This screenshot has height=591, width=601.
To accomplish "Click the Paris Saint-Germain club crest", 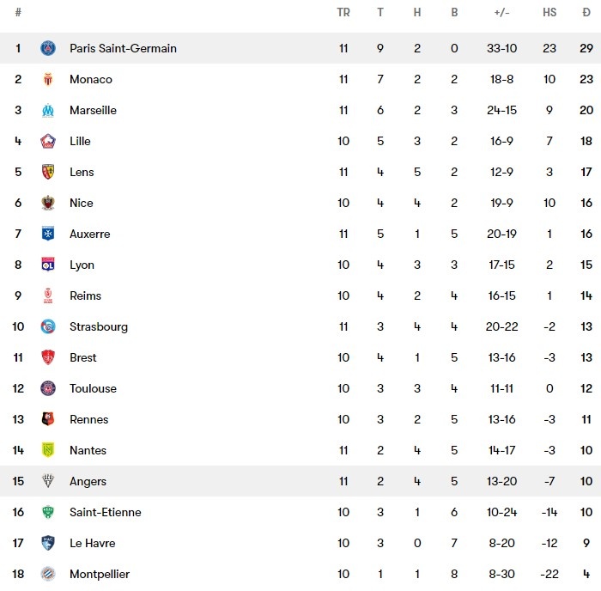I will click(48, 48).
